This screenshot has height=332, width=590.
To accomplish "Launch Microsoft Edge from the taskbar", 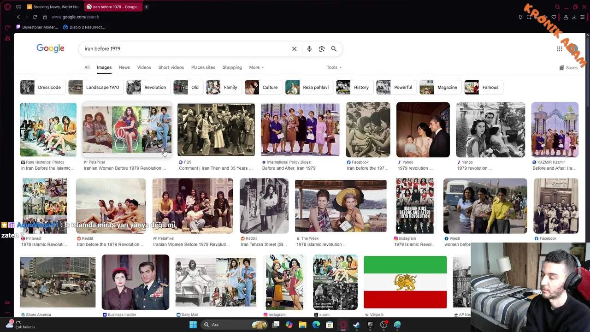I will [x=316, y=325].
